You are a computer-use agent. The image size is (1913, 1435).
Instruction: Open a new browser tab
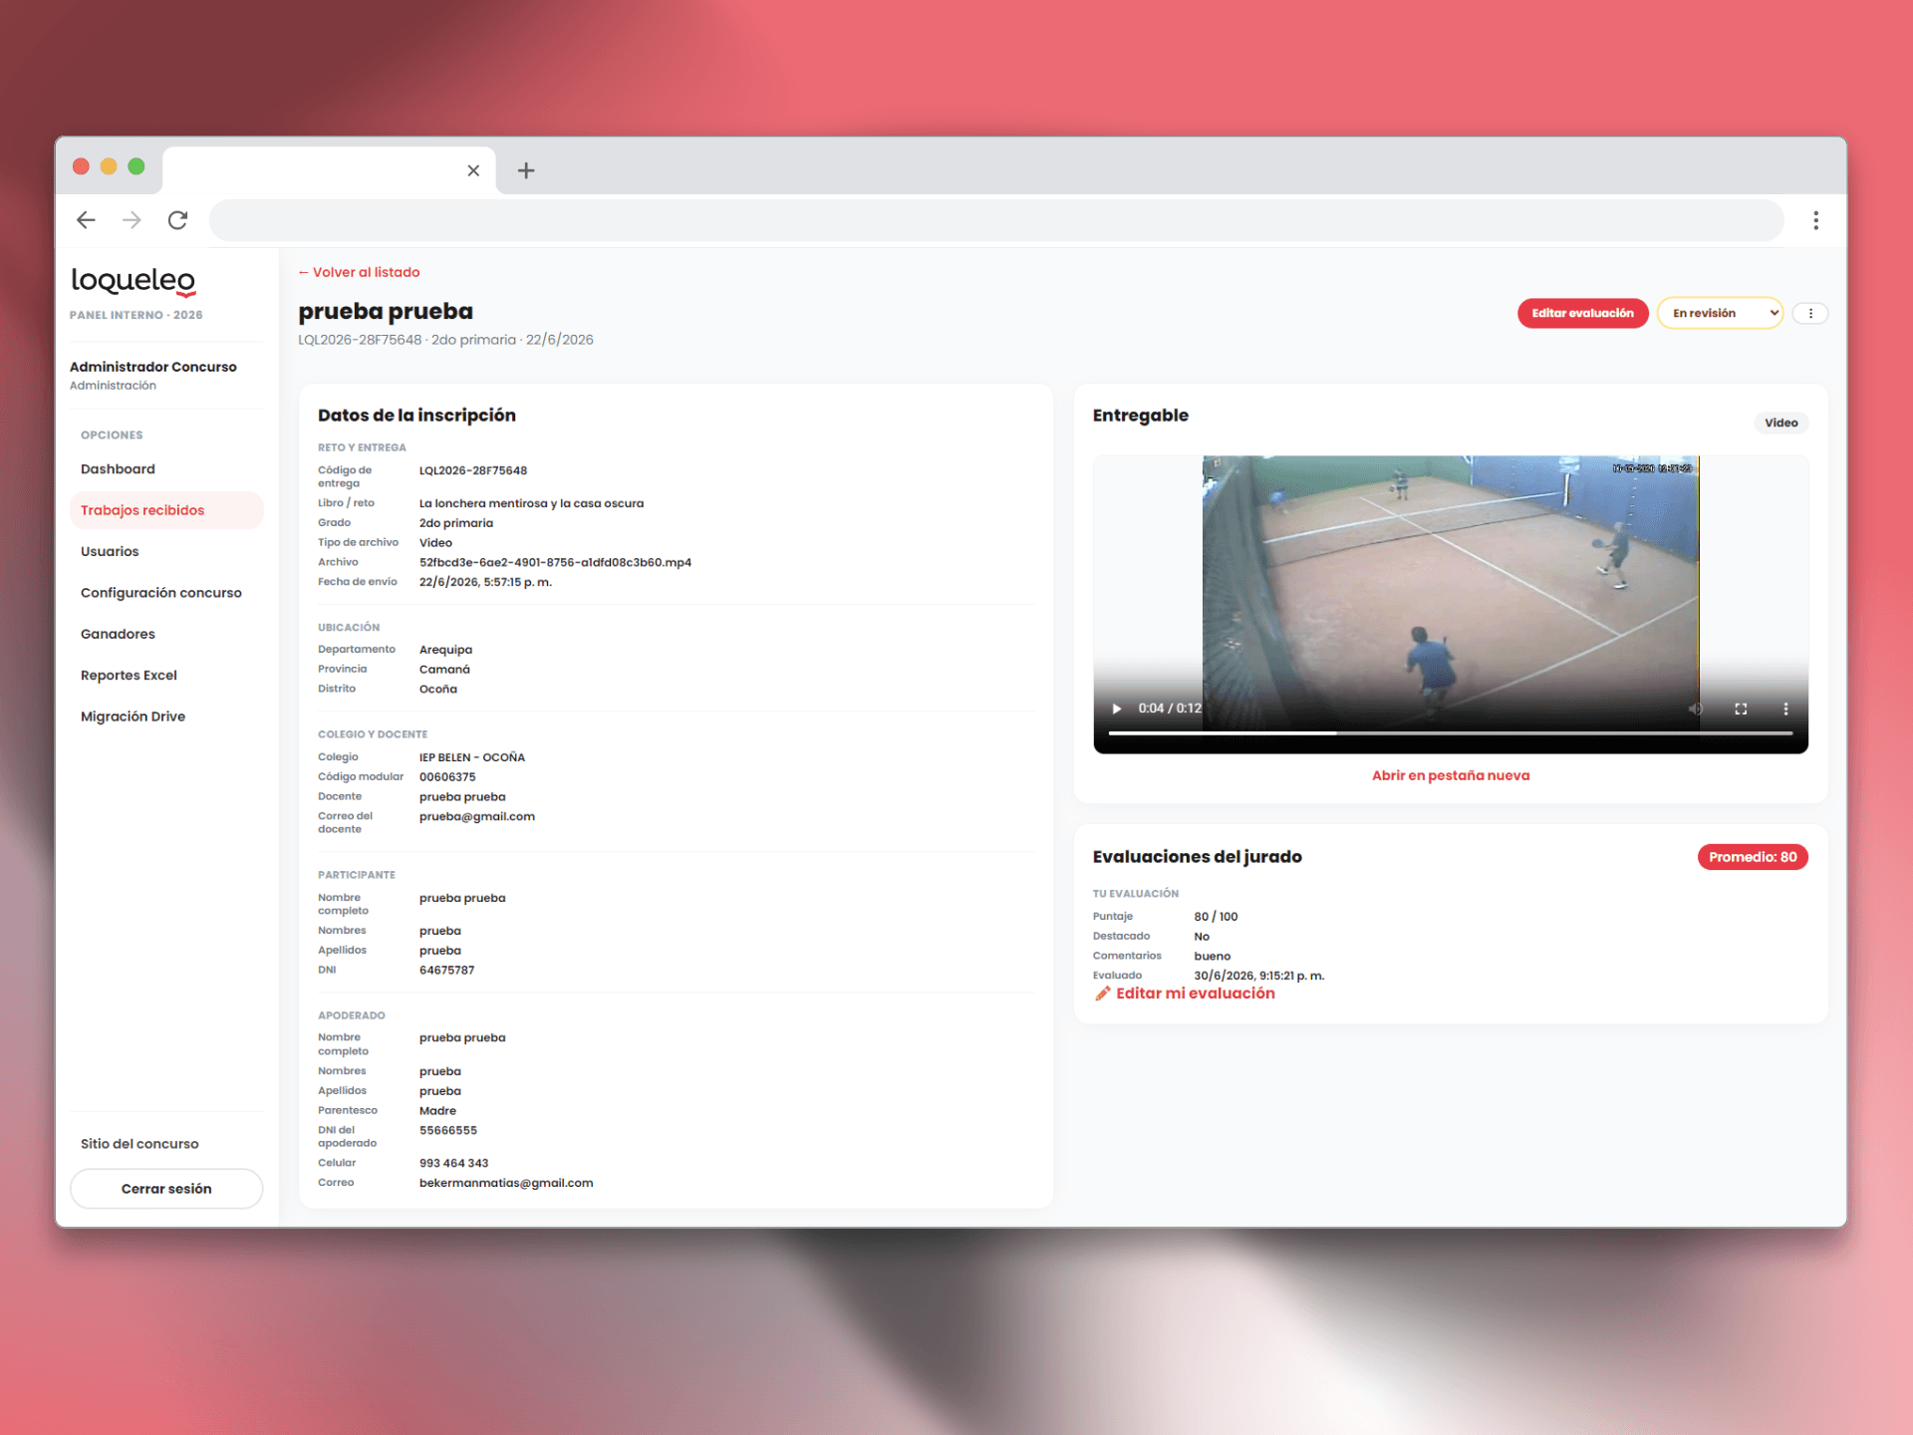point(526,170)
